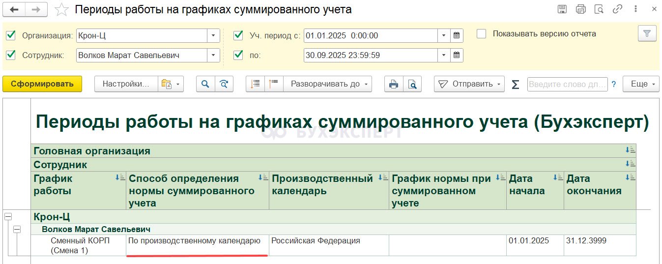Screen dimensions: 662x264
Task: Select cell Сменный КОРП (Смена 1)
Action: coord(79,245)
